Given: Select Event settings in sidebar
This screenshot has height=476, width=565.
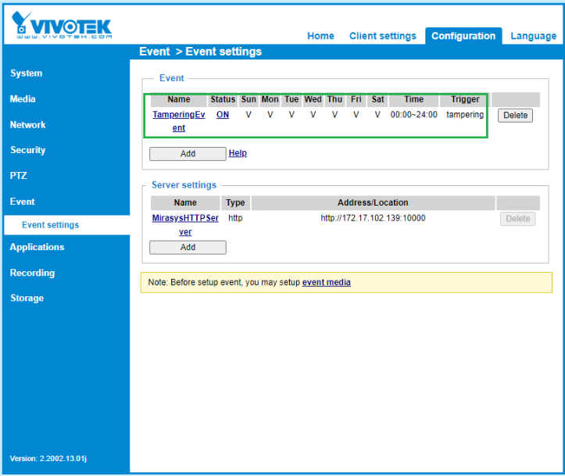Looking at the screenshot, I should (51, 225).
